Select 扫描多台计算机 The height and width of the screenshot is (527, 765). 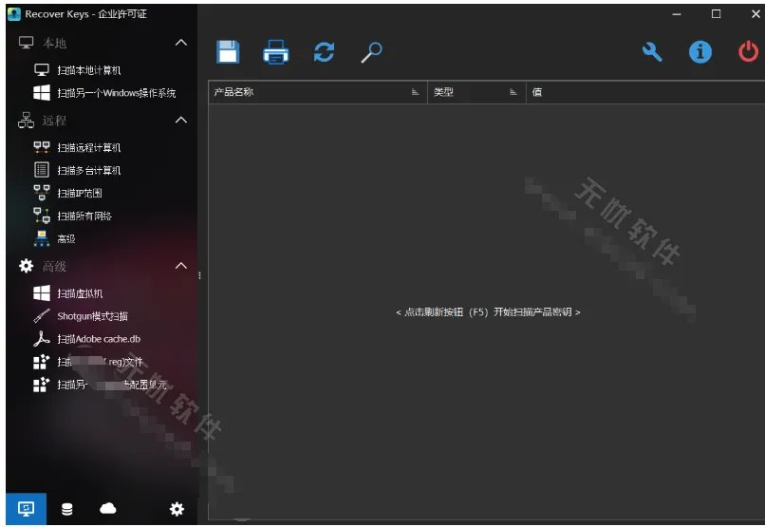pos(89,170)
